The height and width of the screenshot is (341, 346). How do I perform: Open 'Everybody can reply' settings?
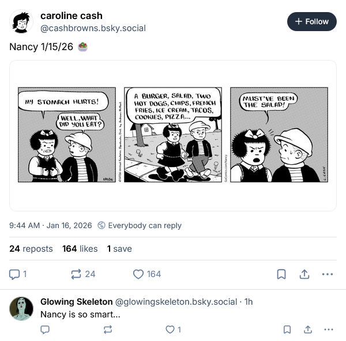[139, 225]
